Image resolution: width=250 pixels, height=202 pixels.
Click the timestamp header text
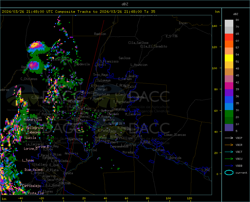click(x=78, y=12)
